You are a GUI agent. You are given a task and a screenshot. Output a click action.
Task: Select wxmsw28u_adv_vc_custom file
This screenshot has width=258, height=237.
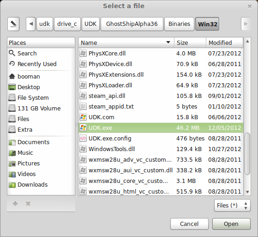tap(161, 159)
